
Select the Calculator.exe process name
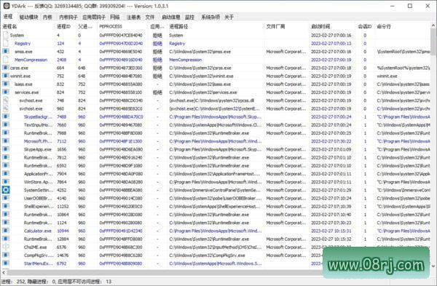click(x=38, y=231)
